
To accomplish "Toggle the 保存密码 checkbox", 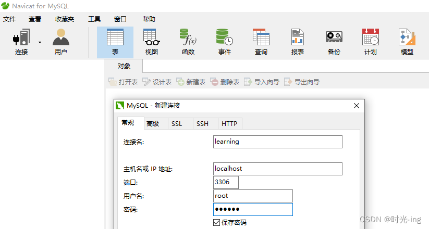I will pos(217,222).
